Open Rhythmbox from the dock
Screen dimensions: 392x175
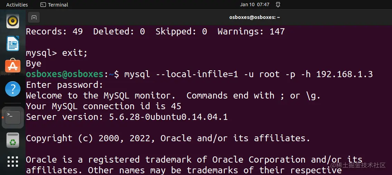(x=13, y=21)
